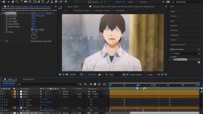Viewport: 203px width, 114px height.
Task: Toggle the Tile Center stopwatch
Action: point(7,16)
